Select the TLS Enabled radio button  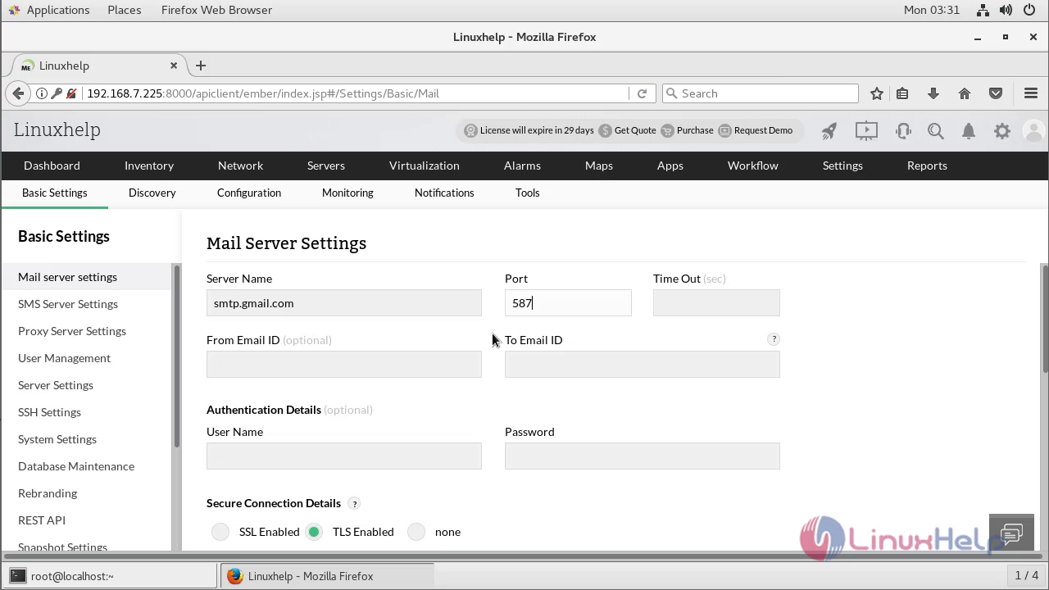point(314,532)
